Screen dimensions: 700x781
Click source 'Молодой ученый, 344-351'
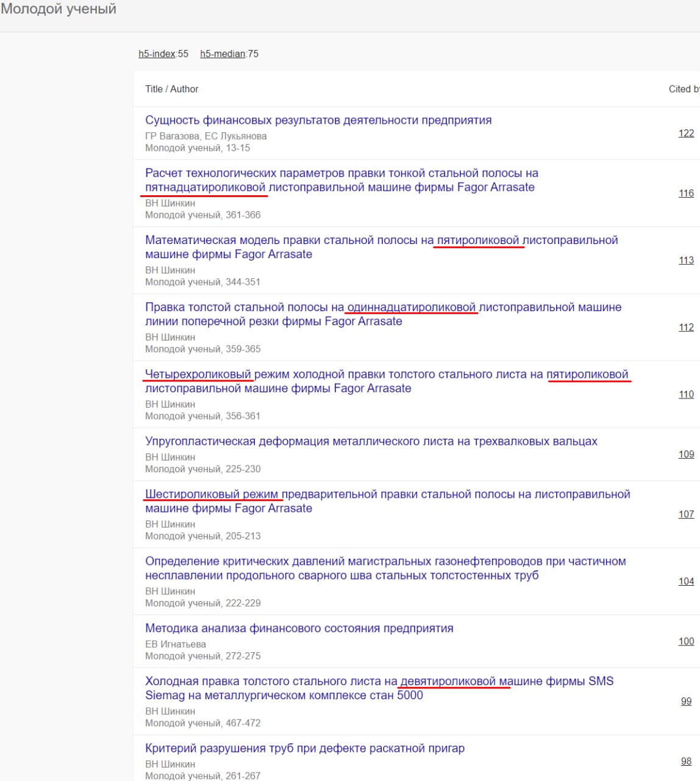(202, 282)
